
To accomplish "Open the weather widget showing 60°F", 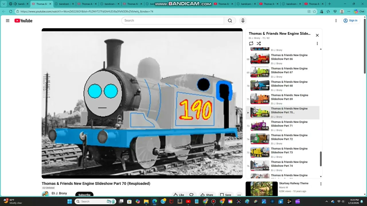I will tap(13, 201).
